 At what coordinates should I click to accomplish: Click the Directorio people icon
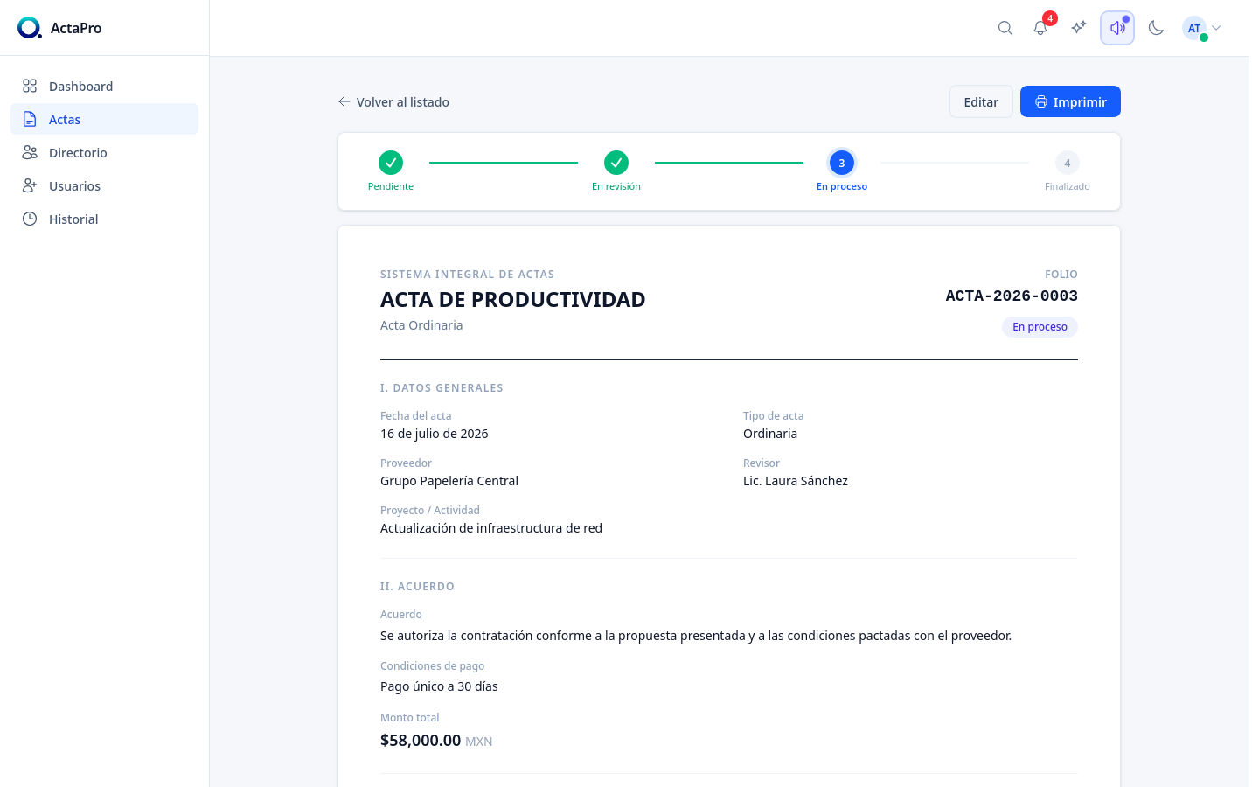coord(30,152)
